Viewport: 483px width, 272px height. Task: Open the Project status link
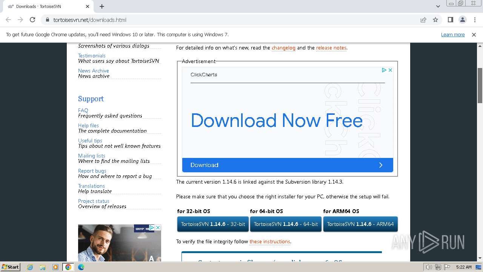[x=94, y=201]
